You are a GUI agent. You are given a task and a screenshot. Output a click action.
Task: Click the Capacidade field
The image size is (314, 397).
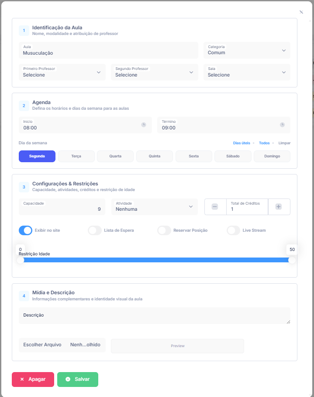pyautogui.click(x=62, y=207)
